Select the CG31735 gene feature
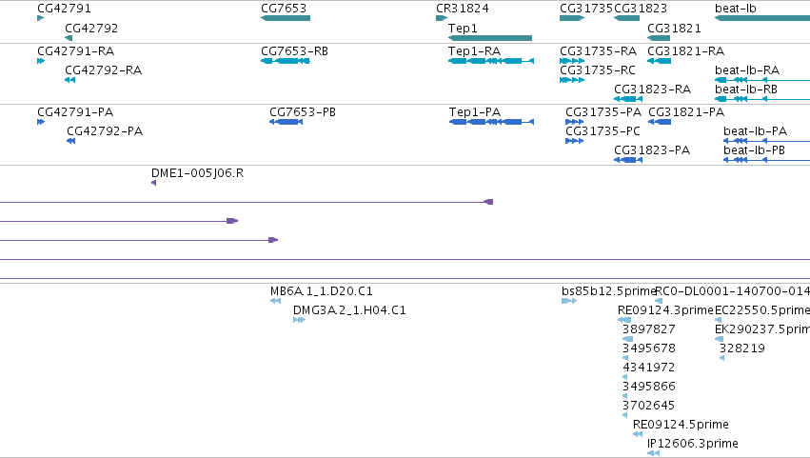 pyautogui.click(x=572, y=18)
